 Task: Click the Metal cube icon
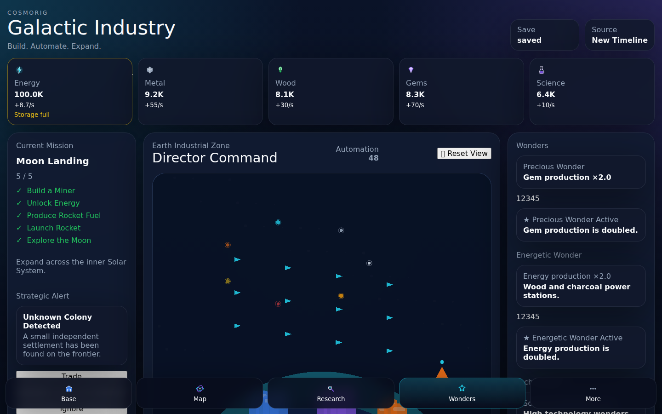(150, 70)
